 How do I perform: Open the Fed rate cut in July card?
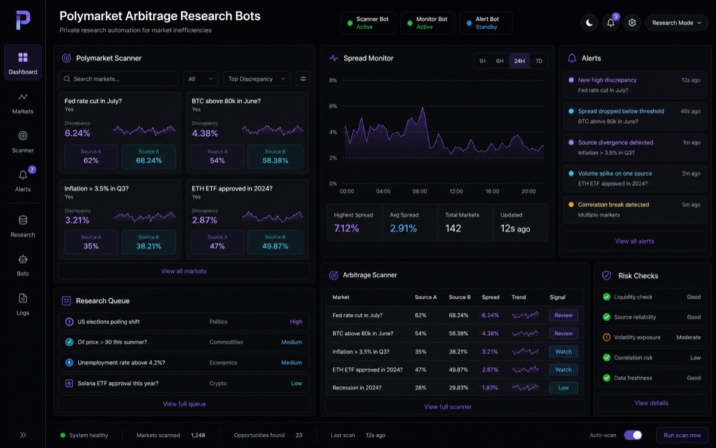pos(120,133)
